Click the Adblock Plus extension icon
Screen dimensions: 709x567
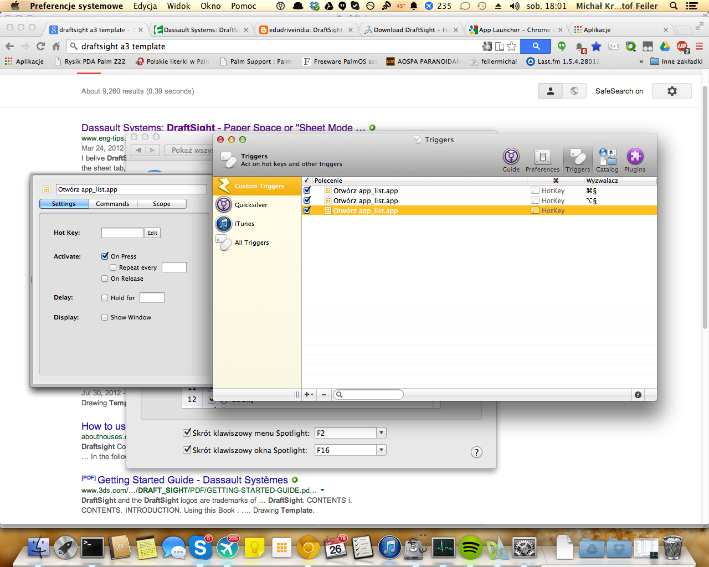click(682, 47)
